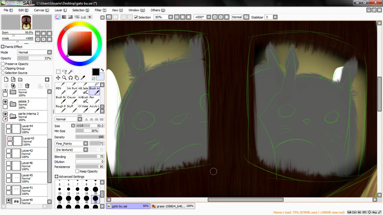Choose the Scuff brush
Image resolution: width=383 pixels, height=215 pixels.
point(72,108)
